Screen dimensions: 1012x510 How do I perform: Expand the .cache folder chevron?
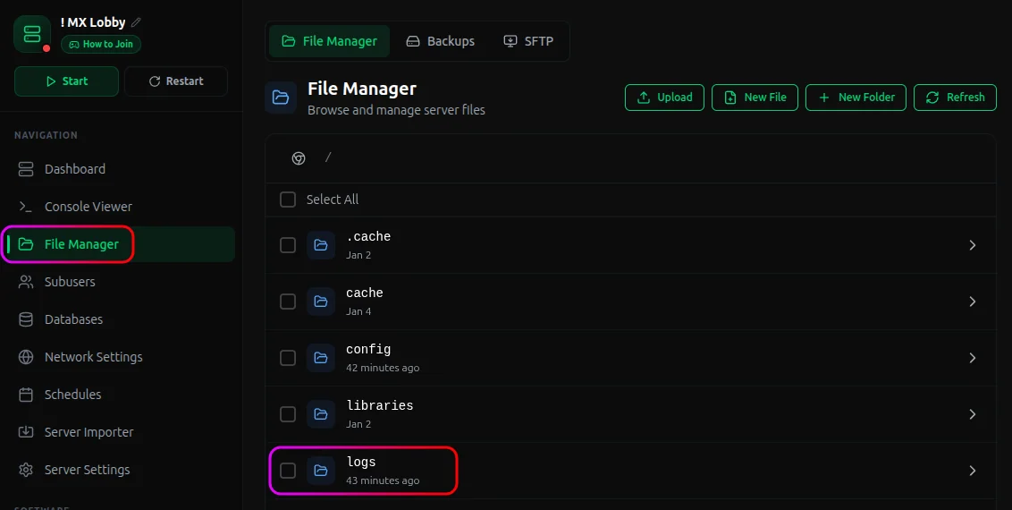click(972, 245)
